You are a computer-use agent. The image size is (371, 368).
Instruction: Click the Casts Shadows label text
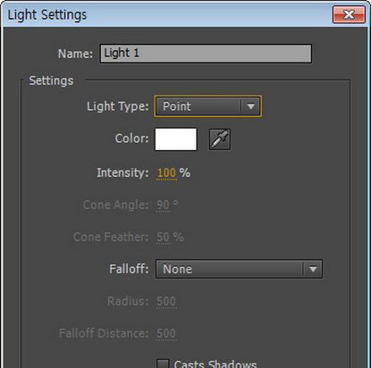(x=215, y=364)
